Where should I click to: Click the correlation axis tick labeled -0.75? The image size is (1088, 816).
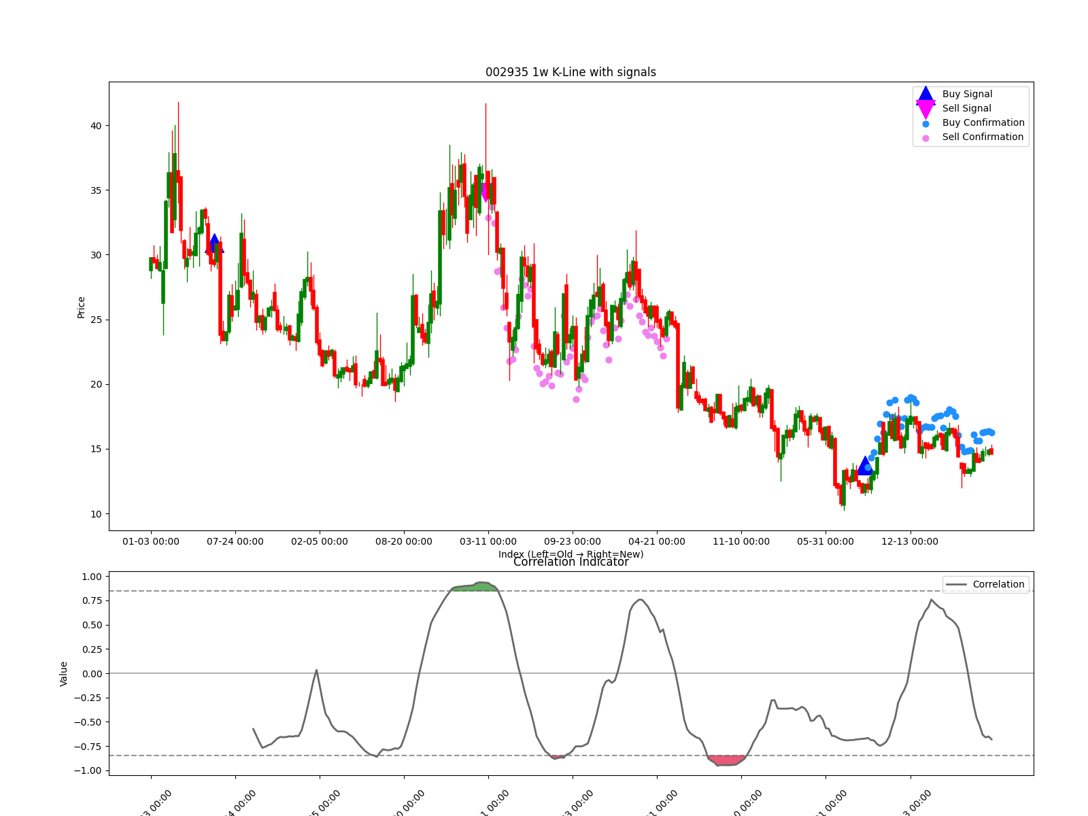pyautogui.click(x=88, y=747)
